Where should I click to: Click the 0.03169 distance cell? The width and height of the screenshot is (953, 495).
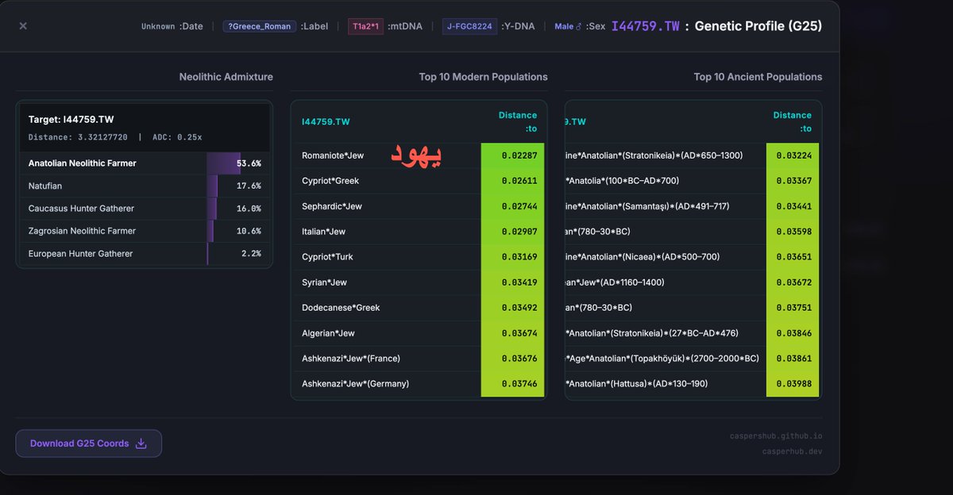513,257
